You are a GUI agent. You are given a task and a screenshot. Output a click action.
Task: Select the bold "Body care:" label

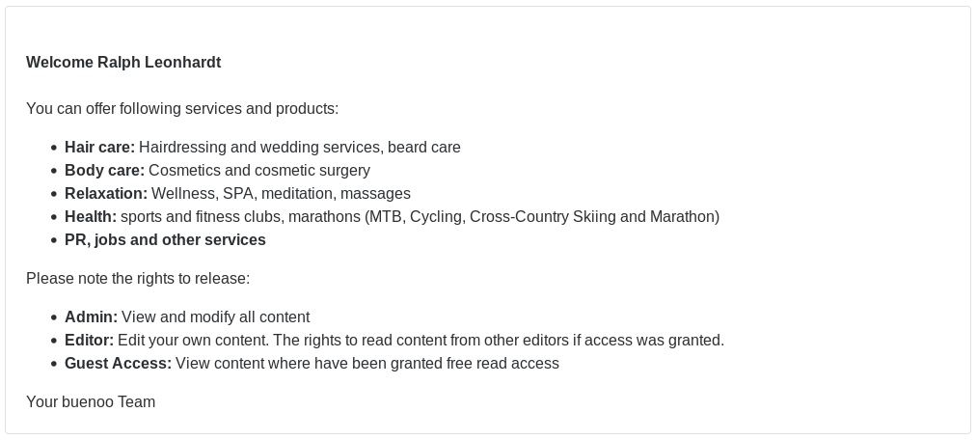pyautogui.click(x=104, y=171)
